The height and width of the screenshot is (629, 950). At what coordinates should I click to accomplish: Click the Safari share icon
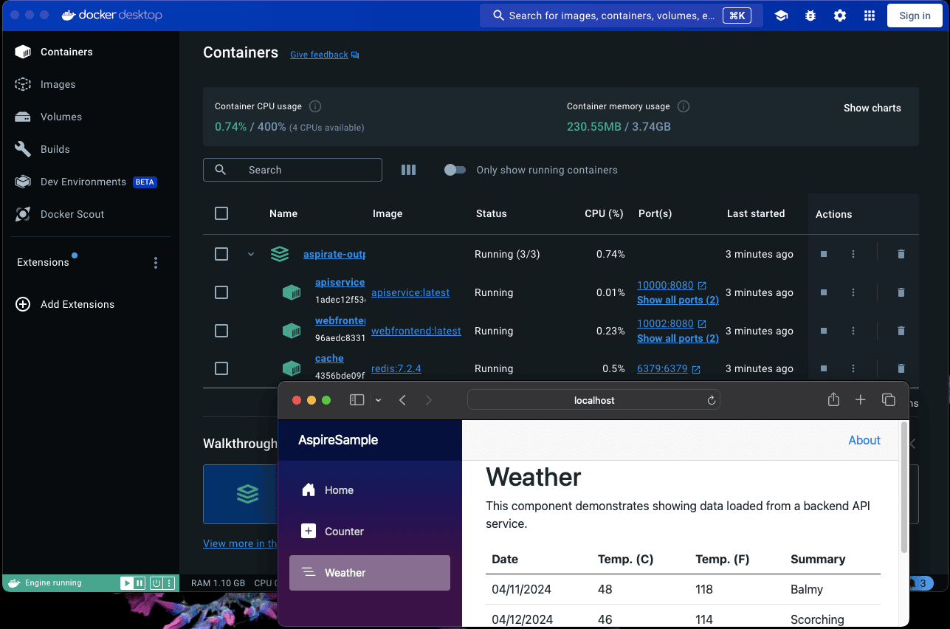coord(833,399)
